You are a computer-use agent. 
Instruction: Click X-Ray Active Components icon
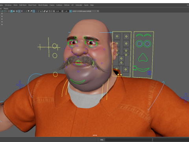47,11
